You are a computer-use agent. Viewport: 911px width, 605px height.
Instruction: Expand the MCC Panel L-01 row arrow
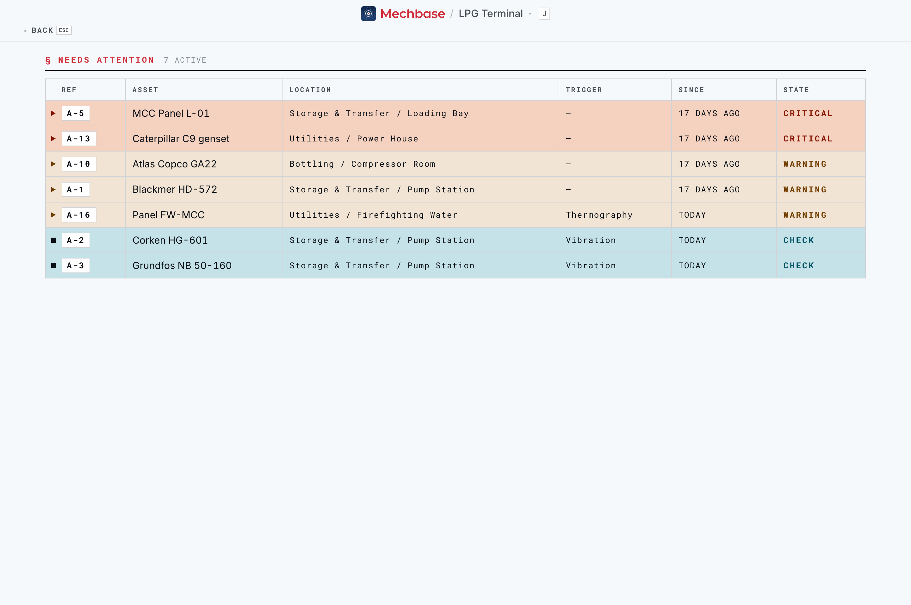point(53,113)
